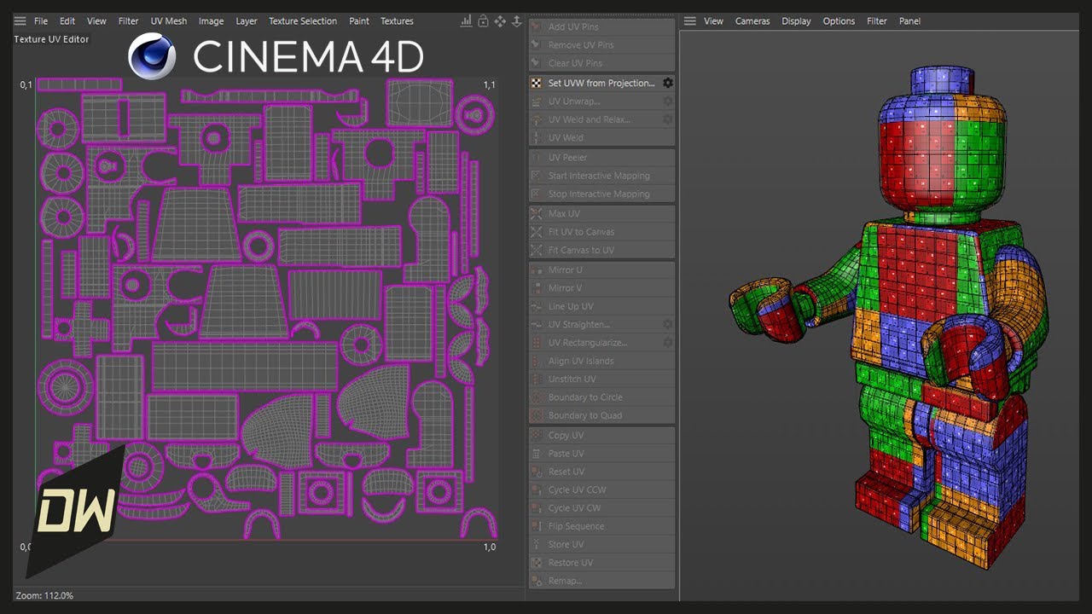The height and width of the screenshot is (614, 1092).
Task: Click the Mirror V command
Action: 602,287
